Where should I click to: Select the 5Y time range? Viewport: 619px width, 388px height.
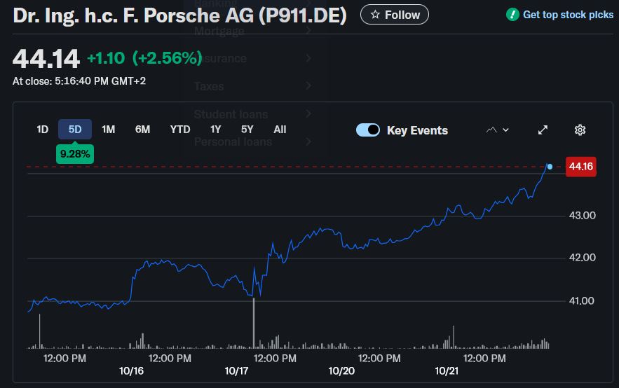(x=247, y=130)
